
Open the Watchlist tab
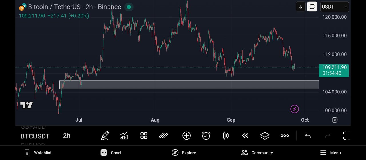click(x=38, y=153)
